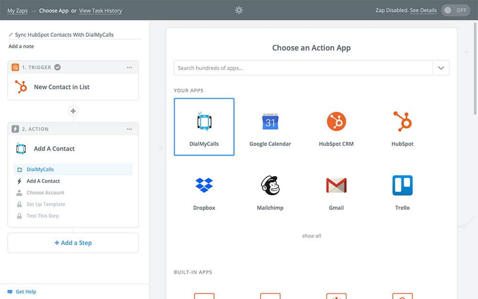Insert step with plus between trigger and action
Viewport: 478px width, 299px height.
click(73, 111)
